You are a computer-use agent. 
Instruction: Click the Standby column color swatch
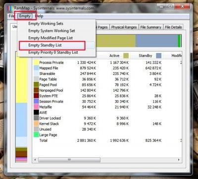coord(158,56)
